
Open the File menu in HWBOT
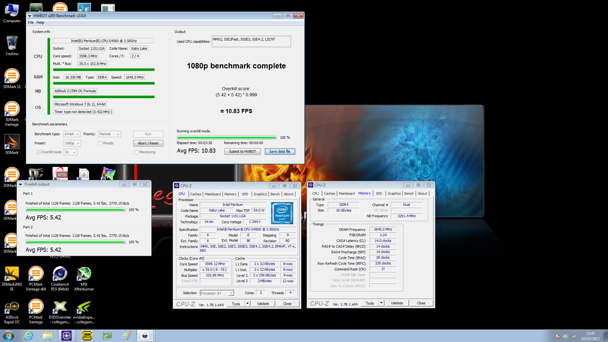coord(31,22)
